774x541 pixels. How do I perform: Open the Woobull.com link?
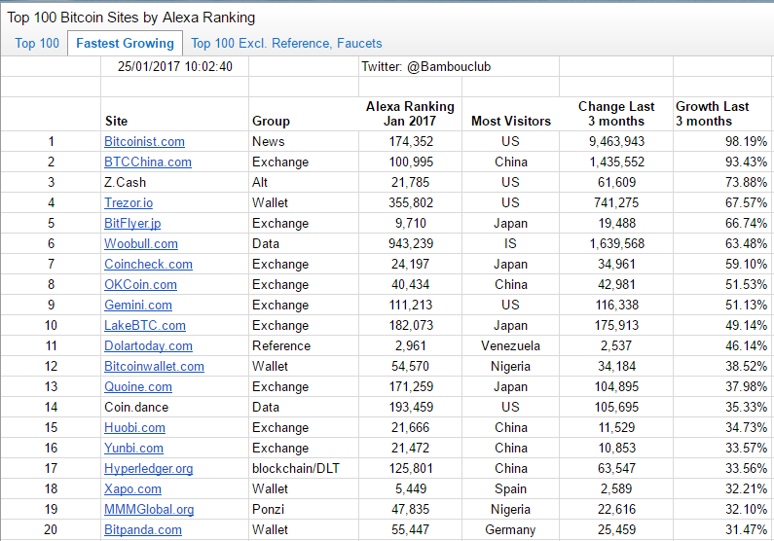click(x=140, y=243)
